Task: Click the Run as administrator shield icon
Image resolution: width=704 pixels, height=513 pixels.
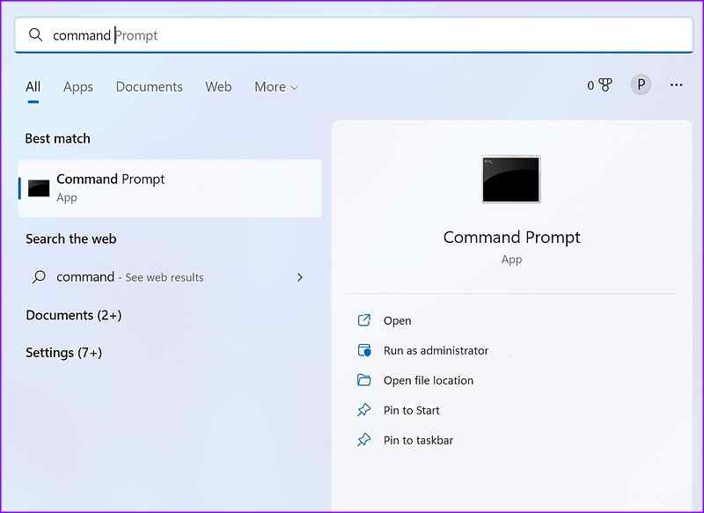Action: coord(364,350)
